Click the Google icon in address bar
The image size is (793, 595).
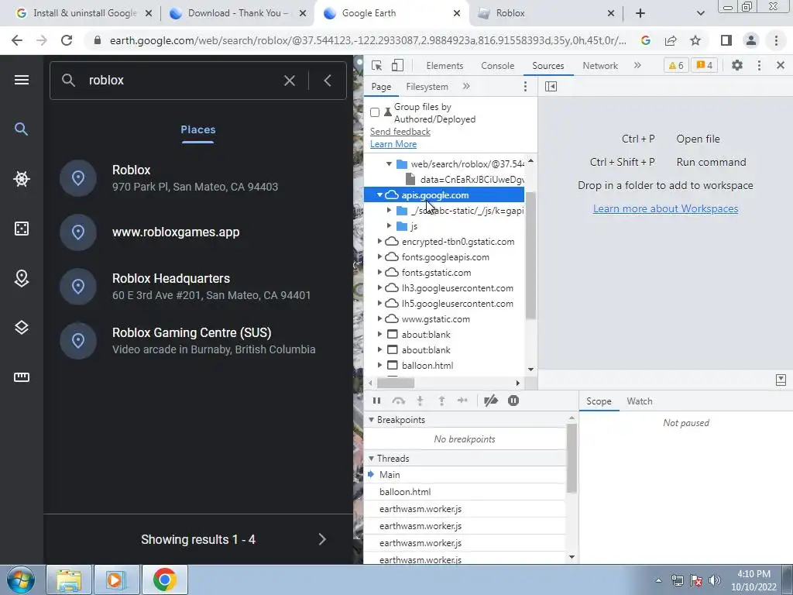[645, 40]
